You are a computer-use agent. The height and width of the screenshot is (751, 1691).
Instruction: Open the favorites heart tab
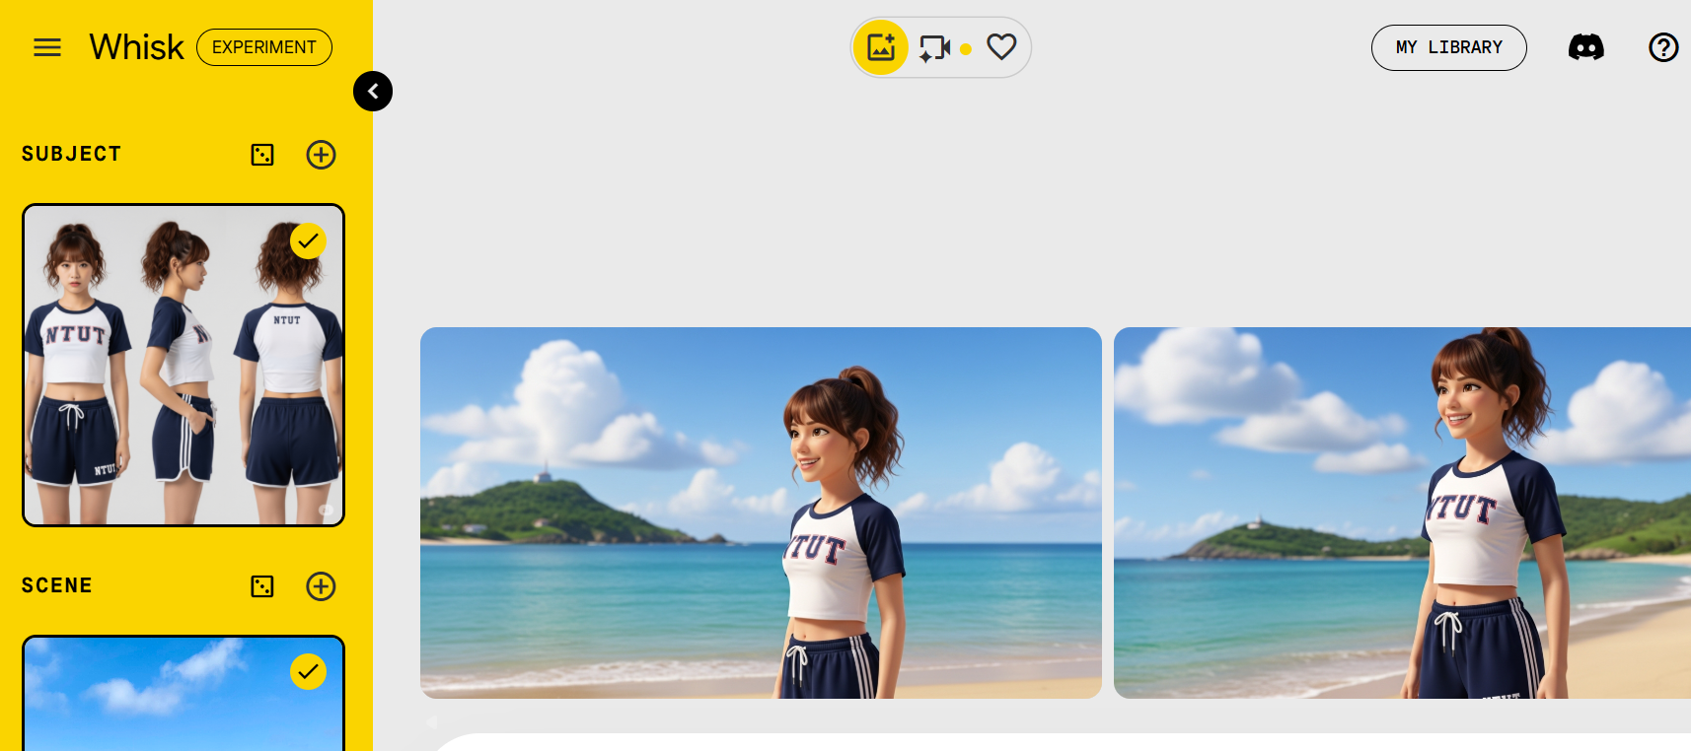1001,47
